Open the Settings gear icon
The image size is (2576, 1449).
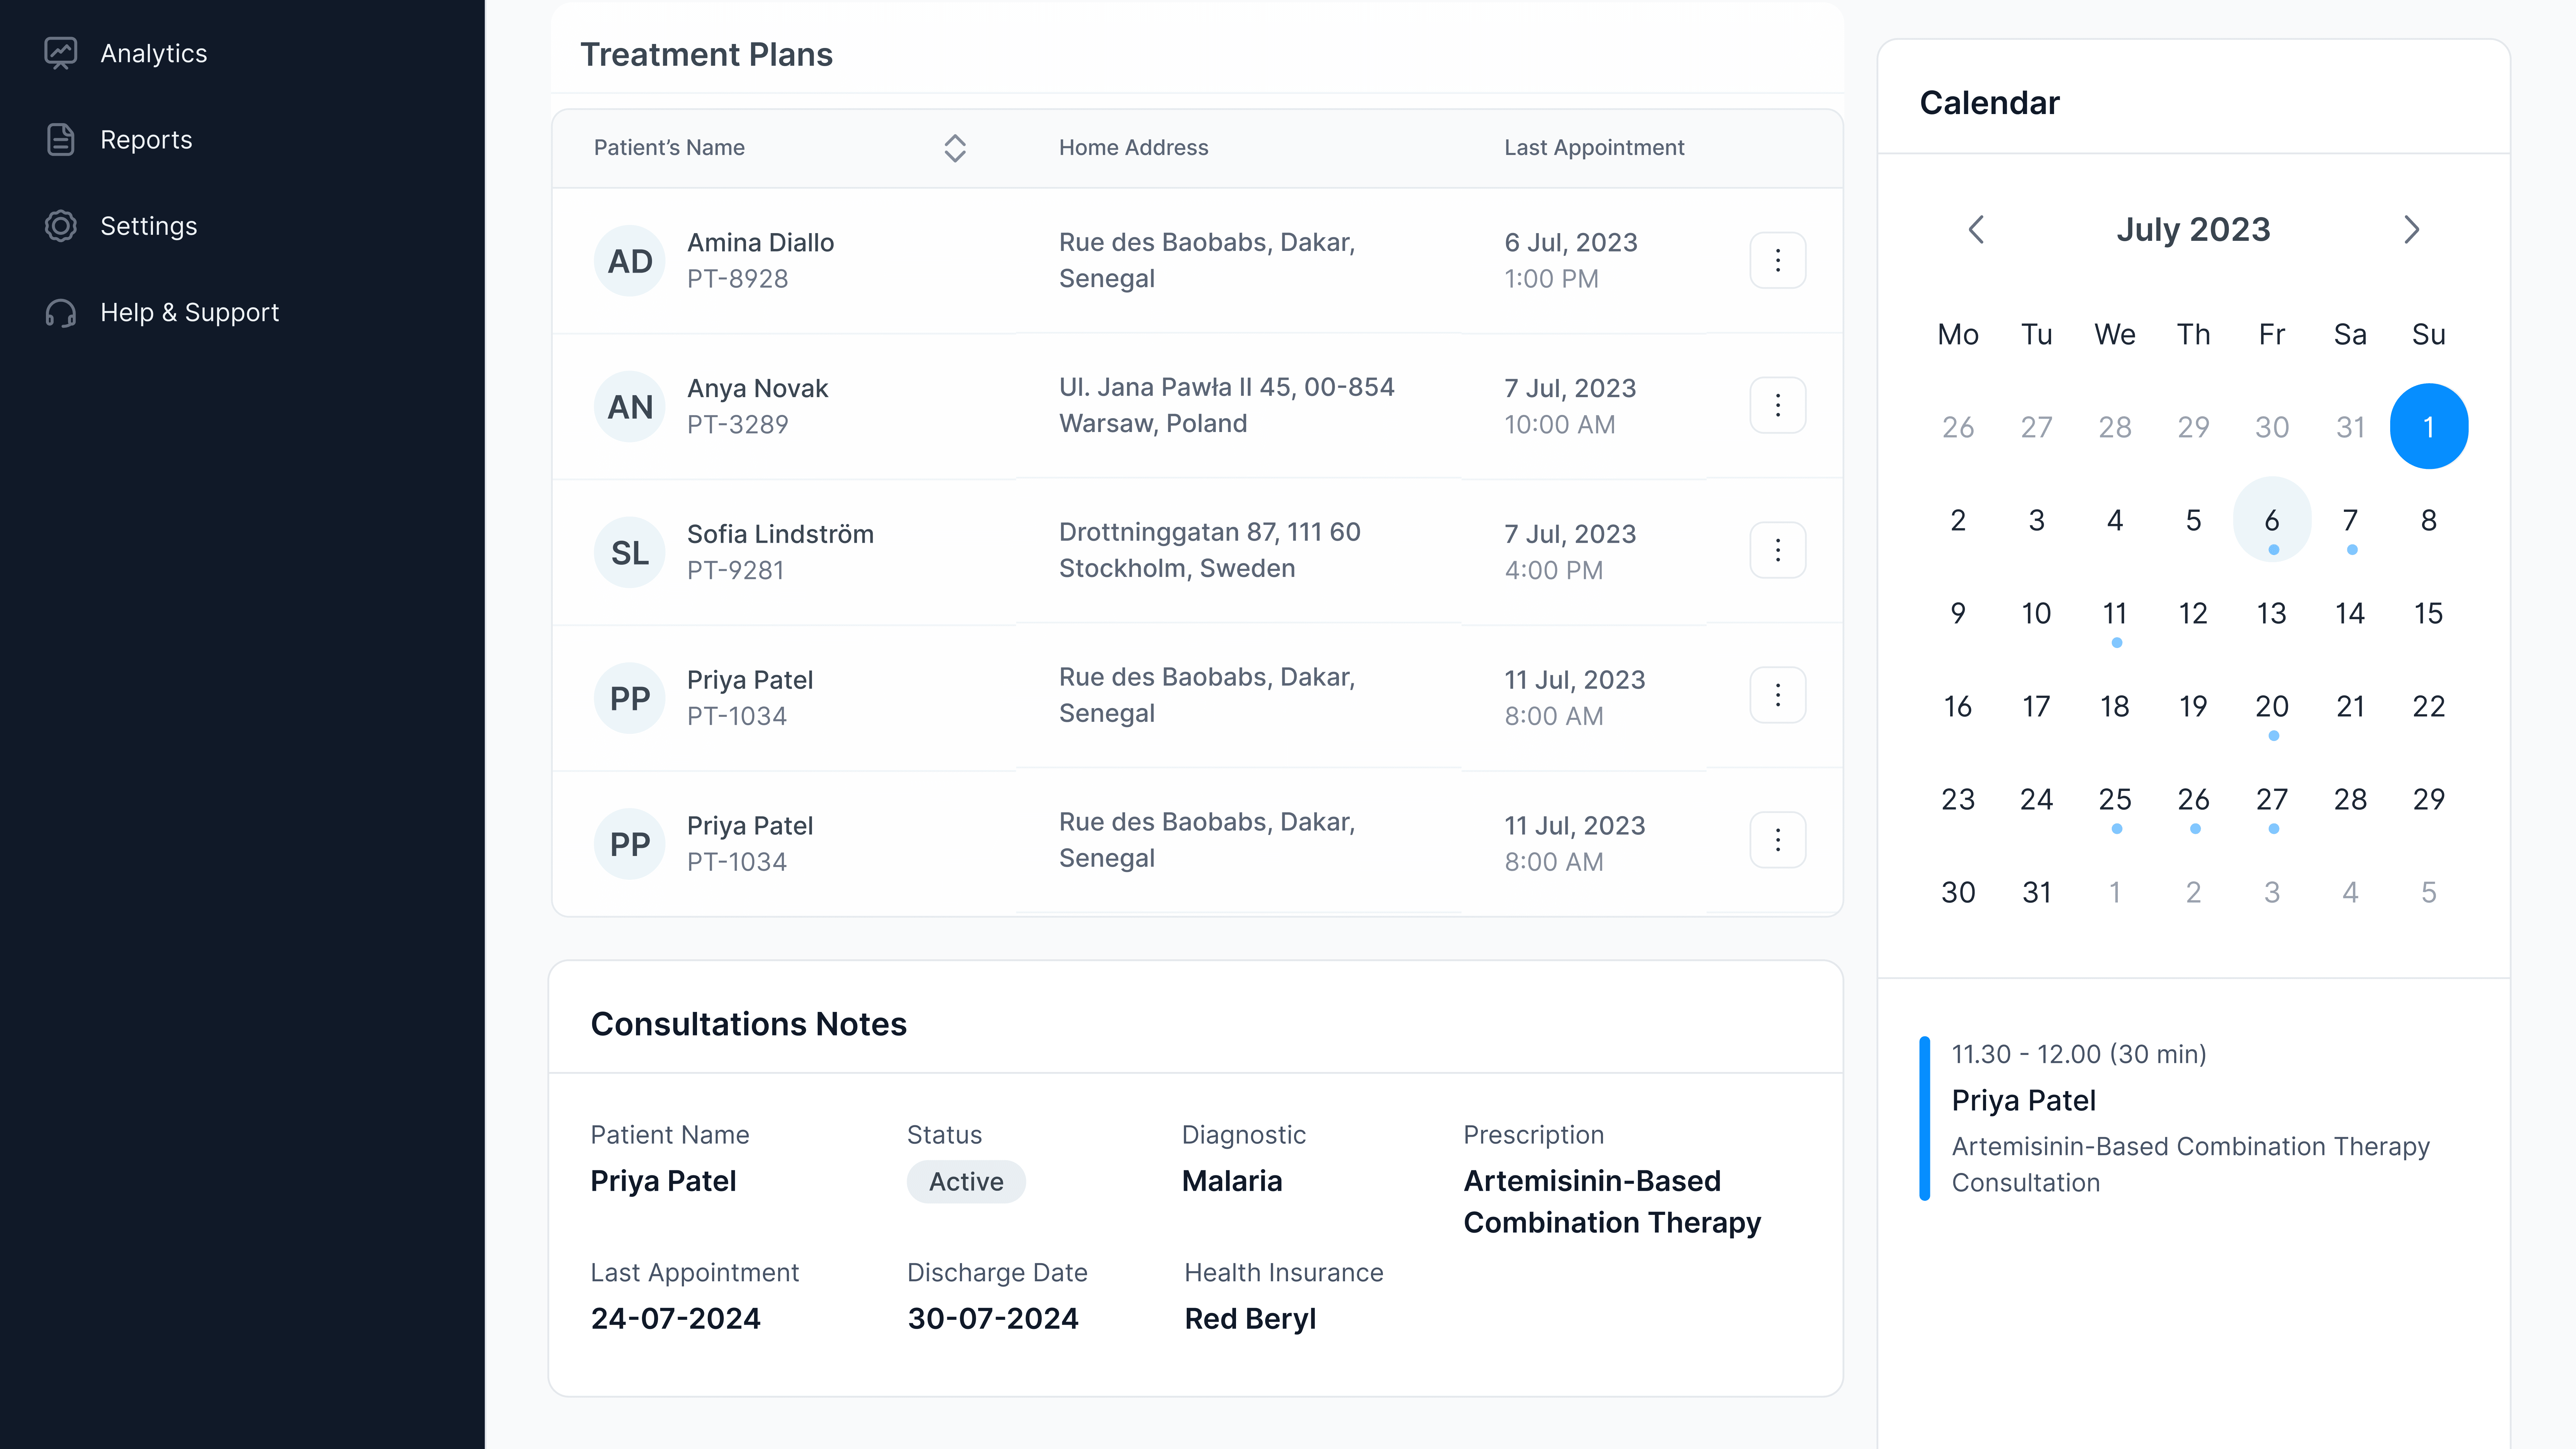[x=61, y=226]
